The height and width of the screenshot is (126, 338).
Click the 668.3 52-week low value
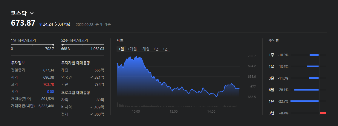65,49
